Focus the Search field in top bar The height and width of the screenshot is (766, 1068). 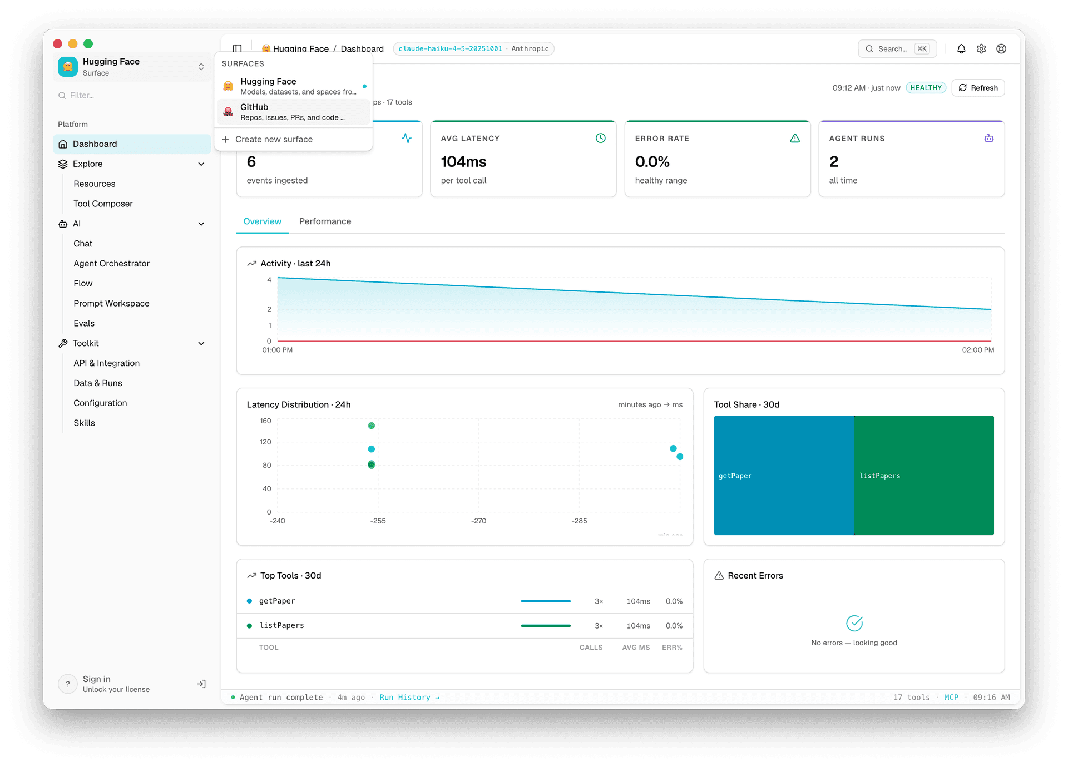[897, 49]
